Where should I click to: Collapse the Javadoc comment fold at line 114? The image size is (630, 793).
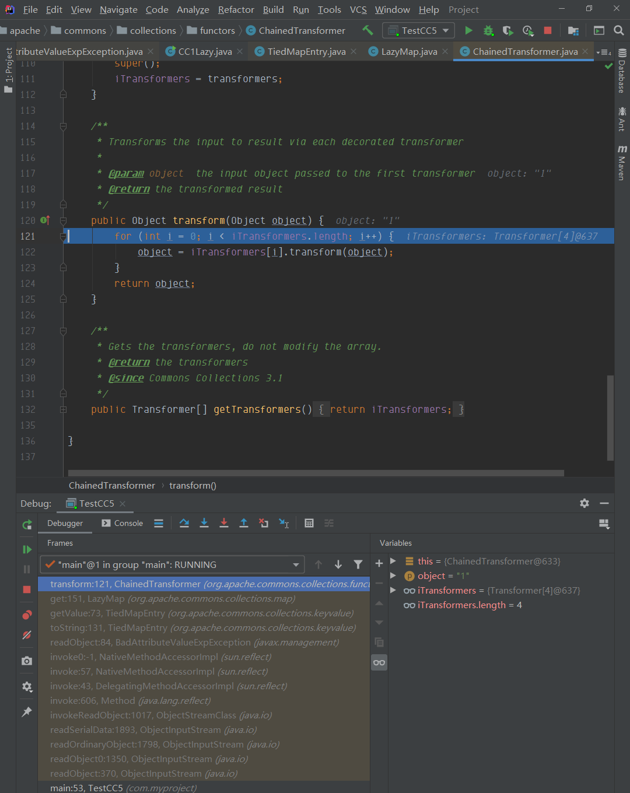point(63,126)
